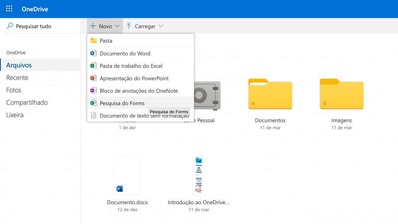398x224 pixels.
Task: Click the Documentos folder label
Action: click(270, 120)
